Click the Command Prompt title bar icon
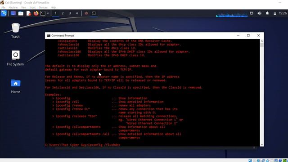The width and height of the screenshot is (288, 162). click(49, 36)
